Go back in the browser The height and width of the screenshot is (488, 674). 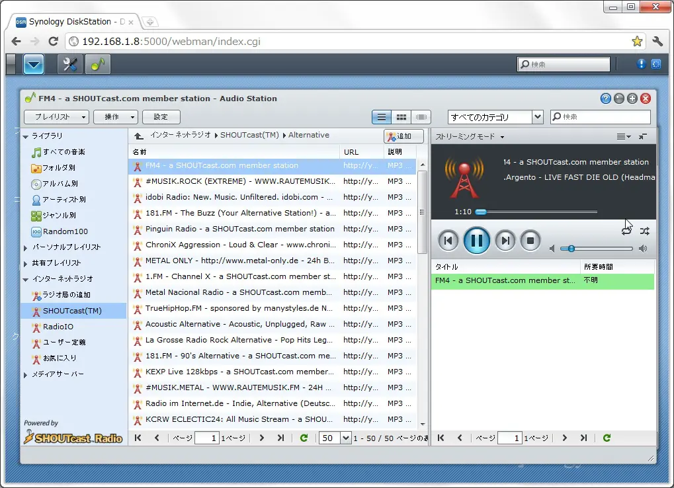coord(17,41)
